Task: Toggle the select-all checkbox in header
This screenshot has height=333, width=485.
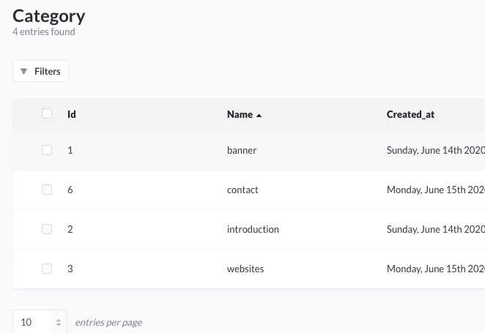Action: click(47, 113)
